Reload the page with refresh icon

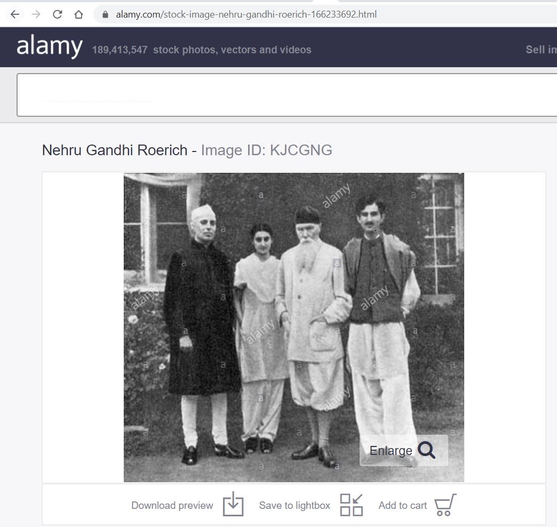[57, 14]
